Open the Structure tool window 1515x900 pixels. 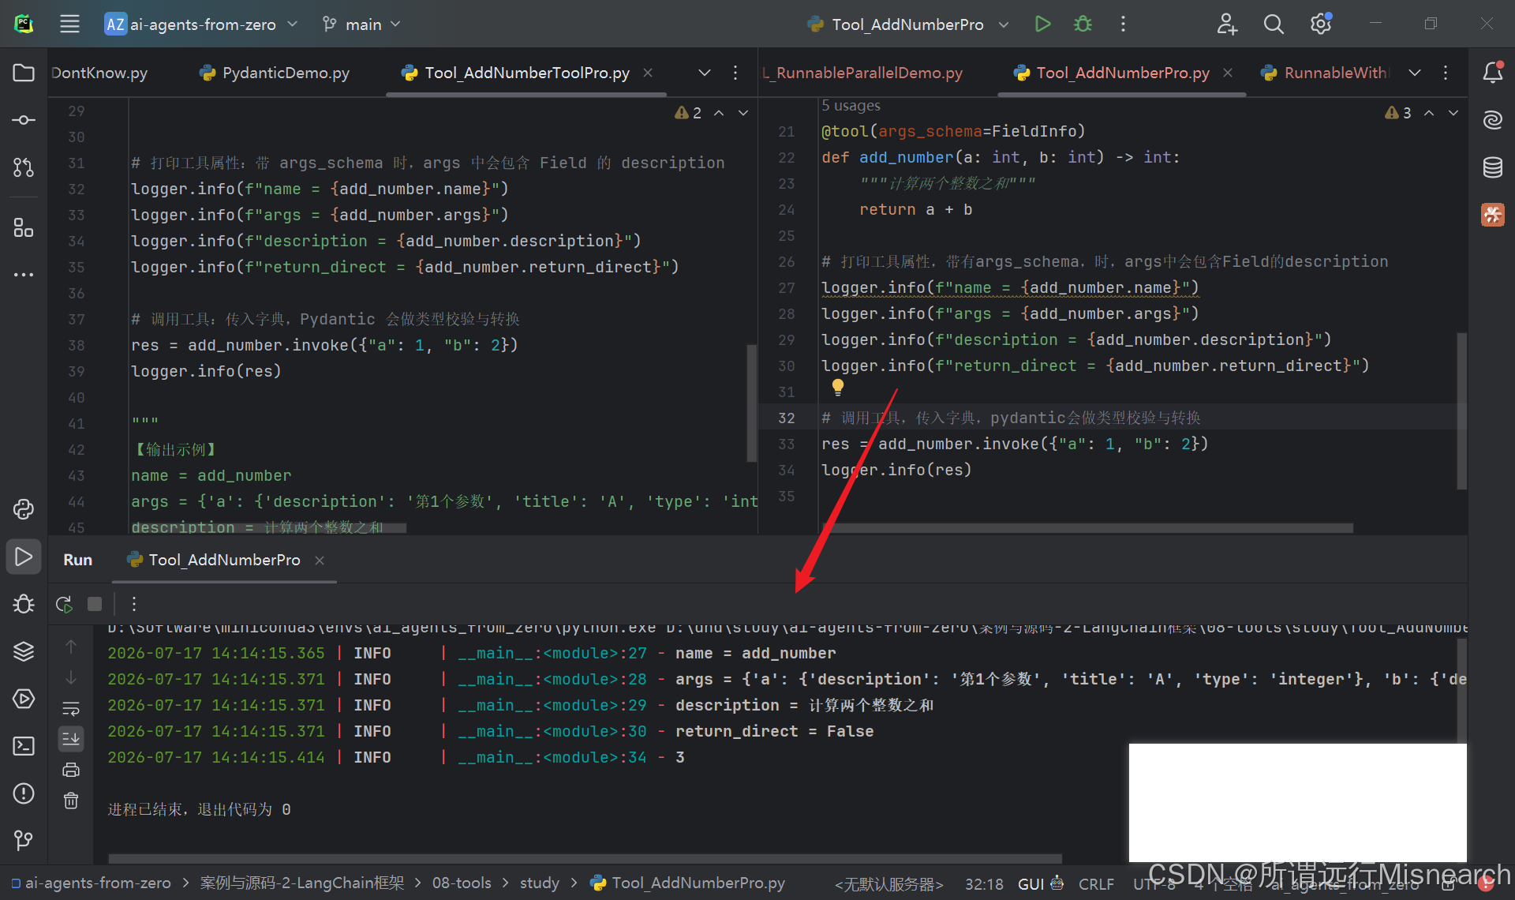[x=24, y=228]
